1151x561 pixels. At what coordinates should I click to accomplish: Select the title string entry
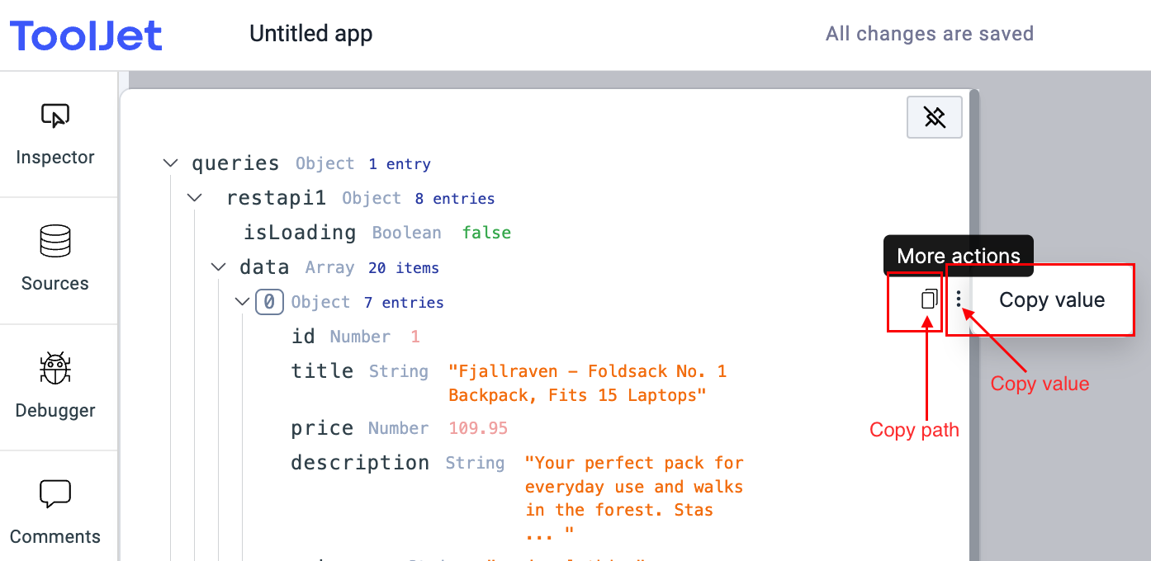coord(322,371)
